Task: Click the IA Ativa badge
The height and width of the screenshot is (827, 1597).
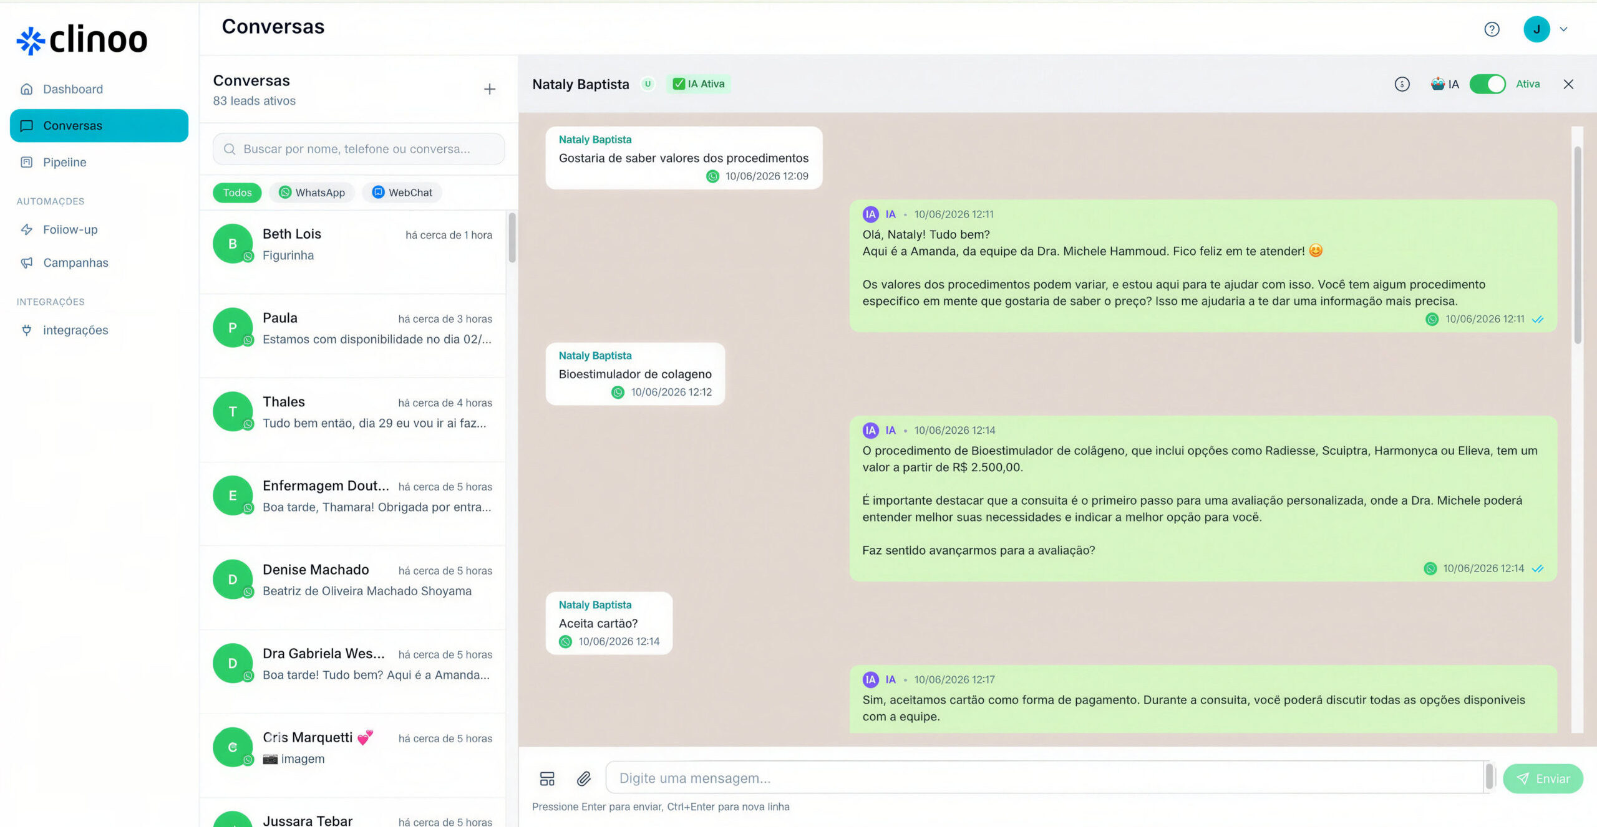Action: point(699,84)
